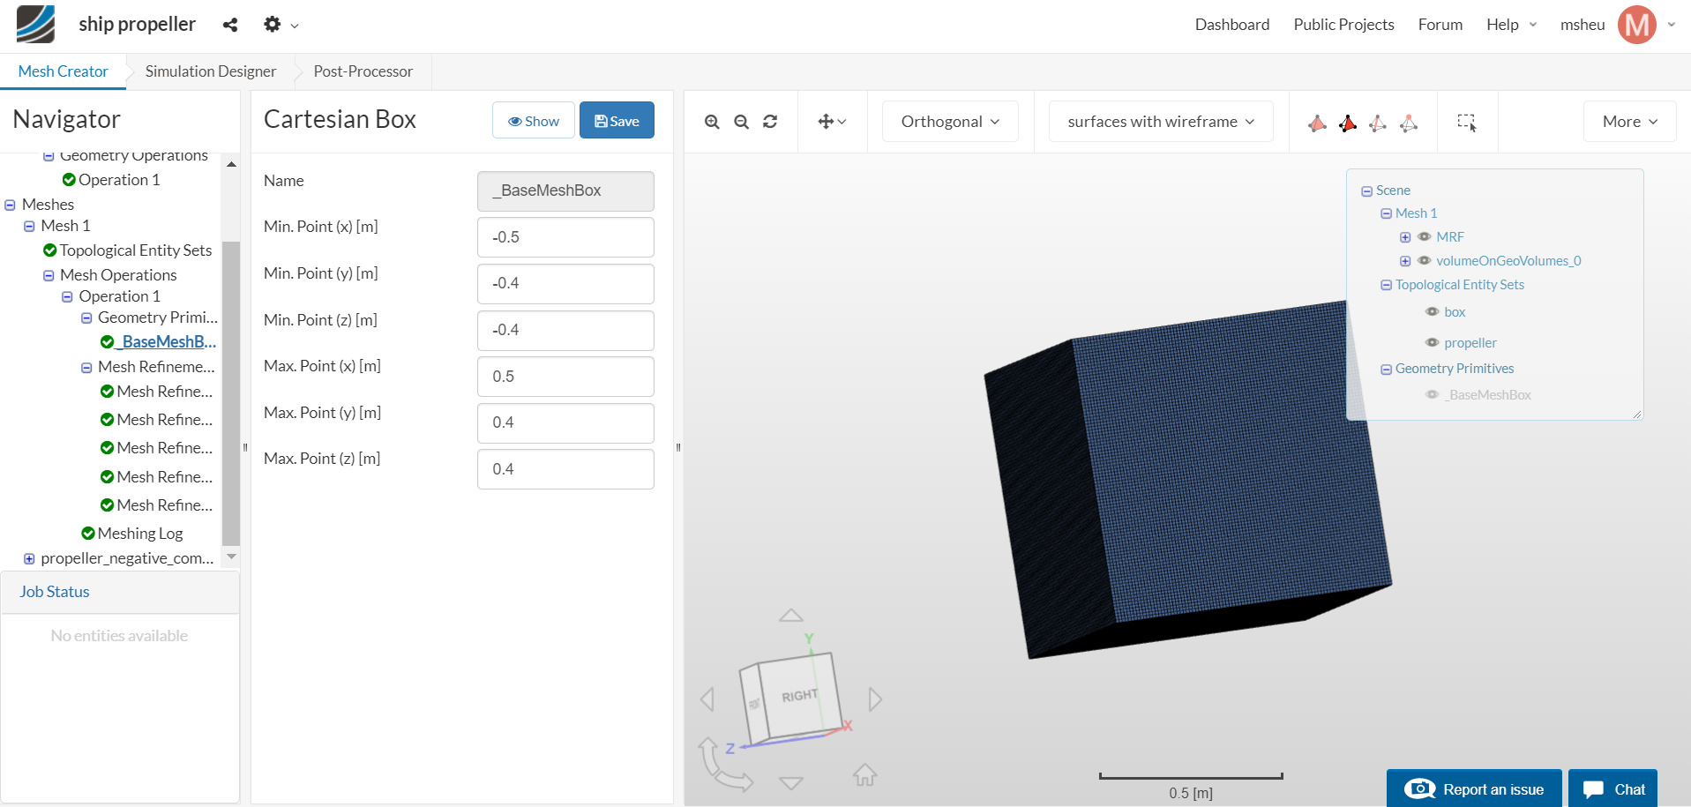This screenshot has height=807, width=1691.
Task: Toggle visibility of the propeller entity set
Action: point(1432,342)
